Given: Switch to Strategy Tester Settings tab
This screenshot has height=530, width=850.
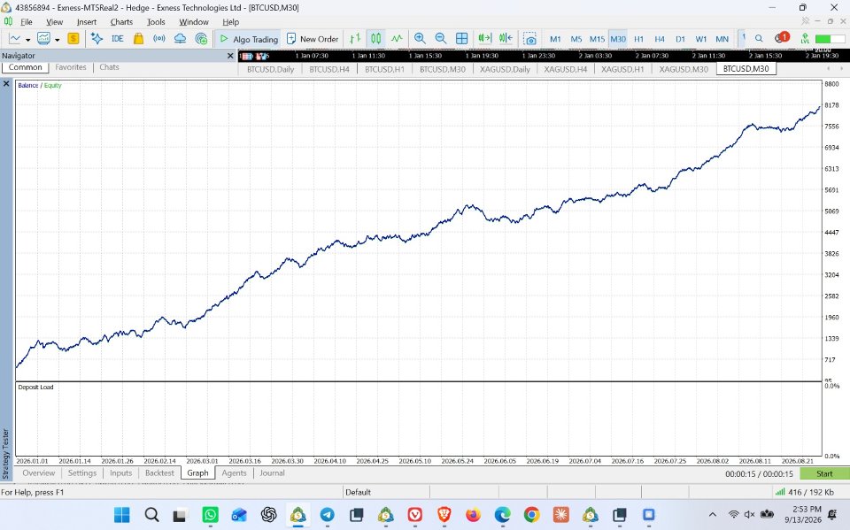Looking at the screenshot, I should [81, 473].
